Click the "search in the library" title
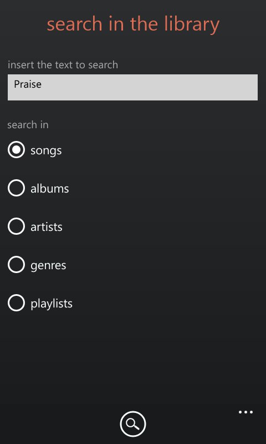The height and width of the screenshot is (444, 266). point(133,24)
